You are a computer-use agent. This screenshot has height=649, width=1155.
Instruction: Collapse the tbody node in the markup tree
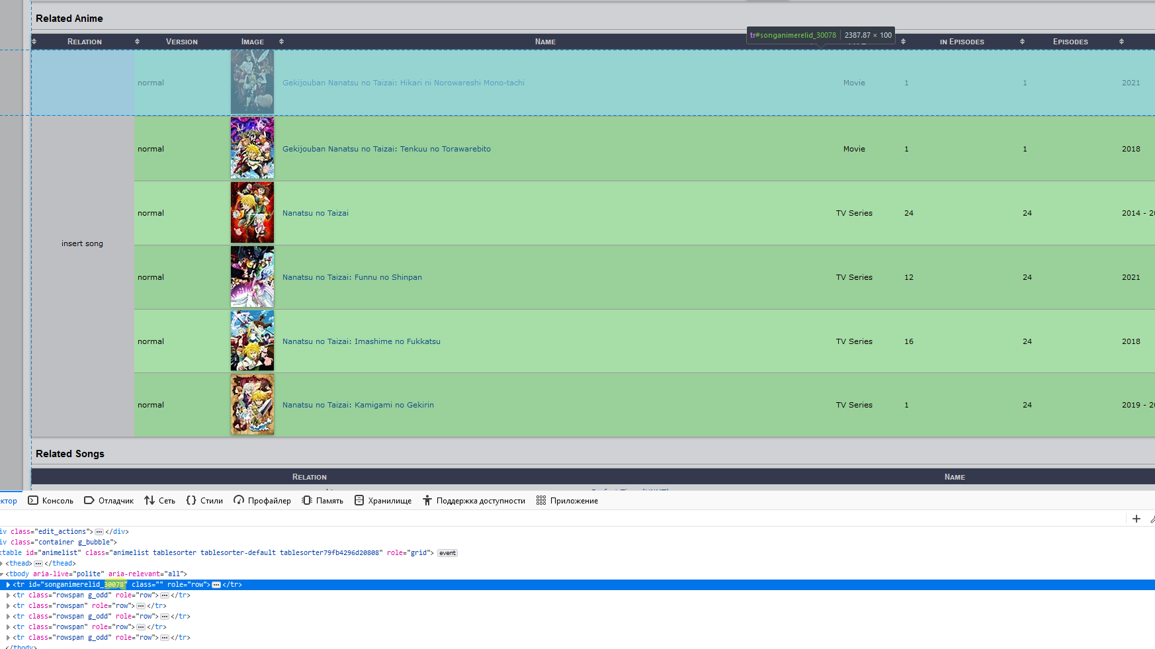tap(2, 574)
